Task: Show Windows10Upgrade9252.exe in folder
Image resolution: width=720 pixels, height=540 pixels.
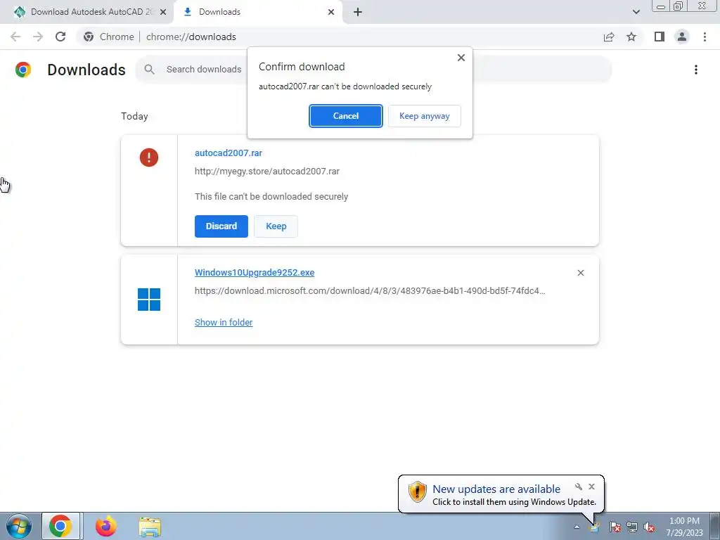Action: (224, 322)
